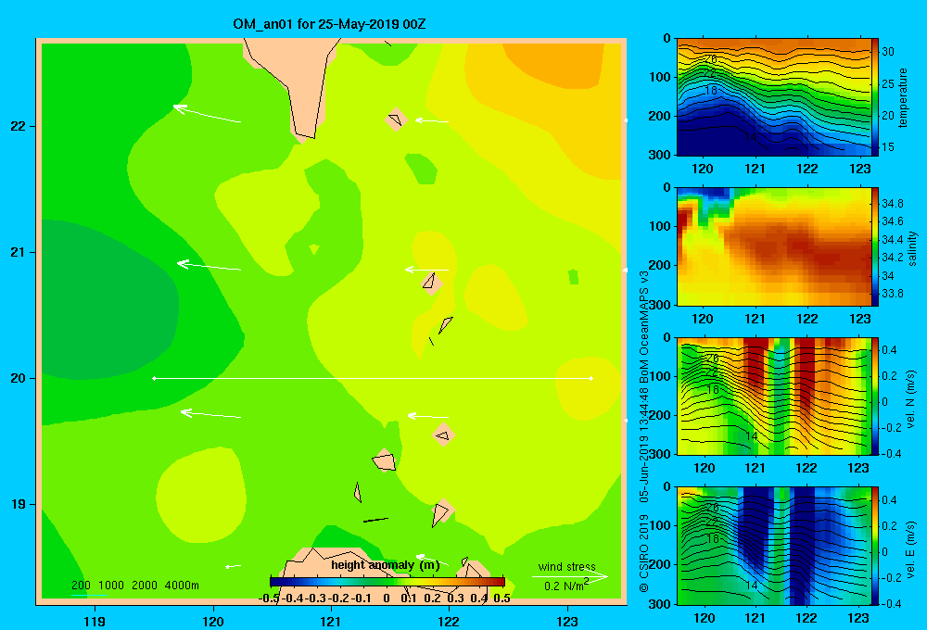Click the "33.8" tick on salinity color bar
Viewport: 927px width, 630px height.
pyautogui.click(x=893, y=294)
